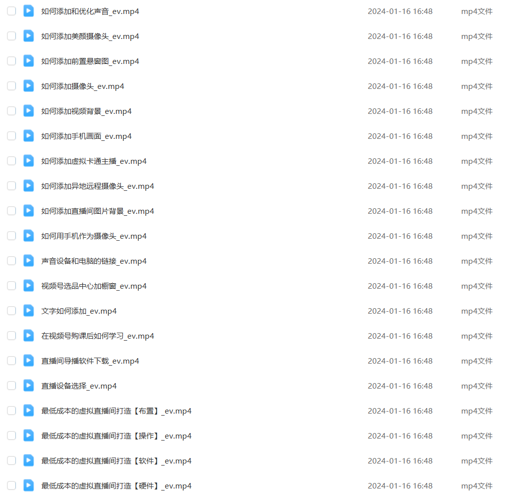The image size is (522, 494).
Task: Check the box for 如何添加手机画面_ev.mp4
Action: tap(11, 136)
